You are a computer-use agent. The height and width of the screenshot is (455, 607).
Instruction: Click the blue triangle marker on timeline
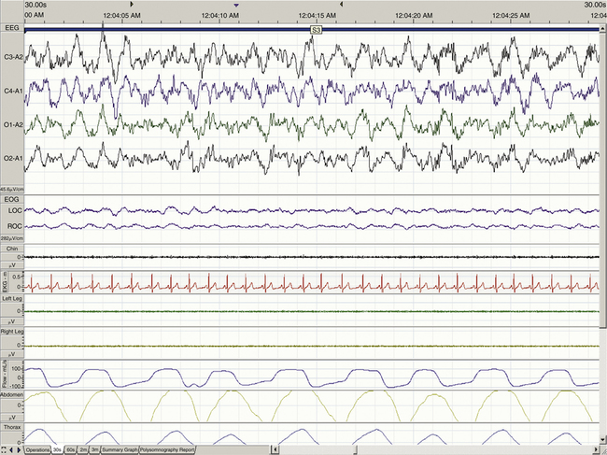tap(236, 5)
